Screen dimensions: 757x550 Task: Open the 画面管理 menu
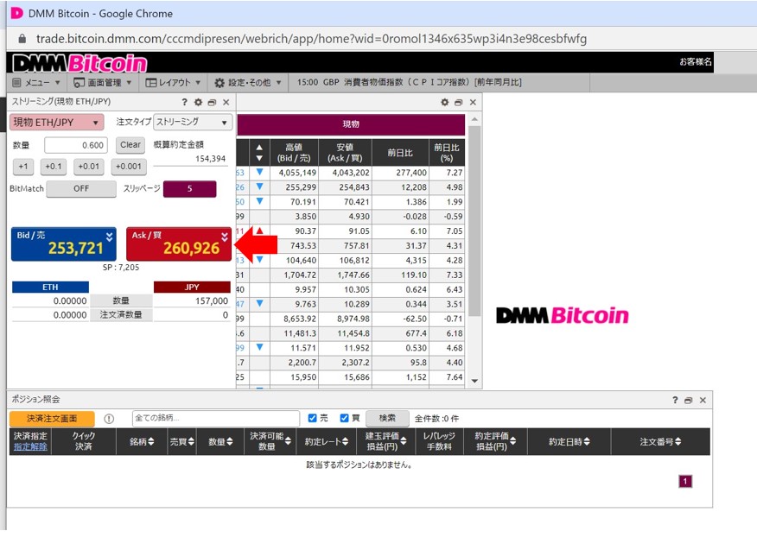[103, 83]
